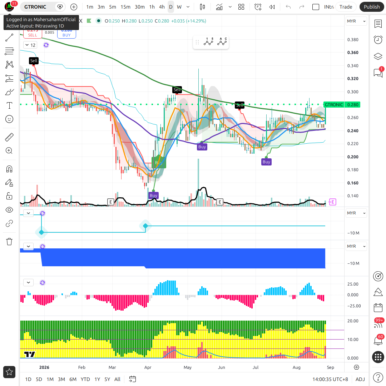Viewport: 386px width, 386px height.
Task: Toggle the ADJ adjustment setting
Action: coord(360,379)
